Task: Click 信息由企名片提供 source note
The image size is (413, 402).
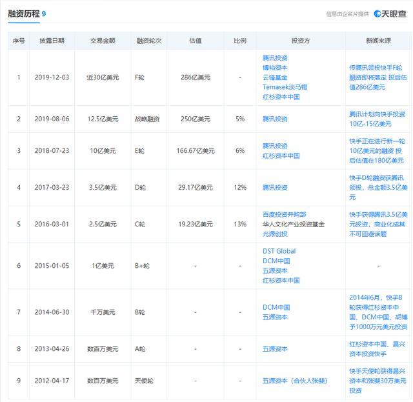Action: click(347, 14)
